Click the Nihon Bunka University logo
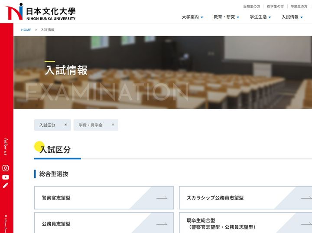The width and height of the screenshot is (312, 233). tap(40, 12)
